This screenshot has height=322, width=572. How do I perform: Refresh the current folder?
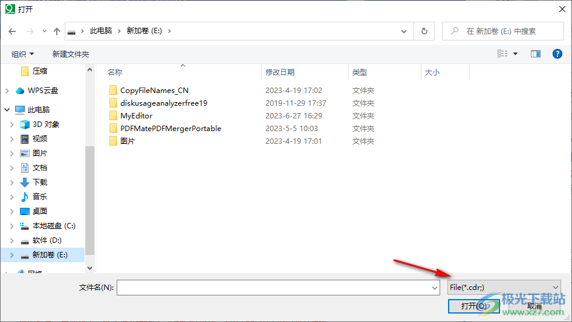pos(424,31)
